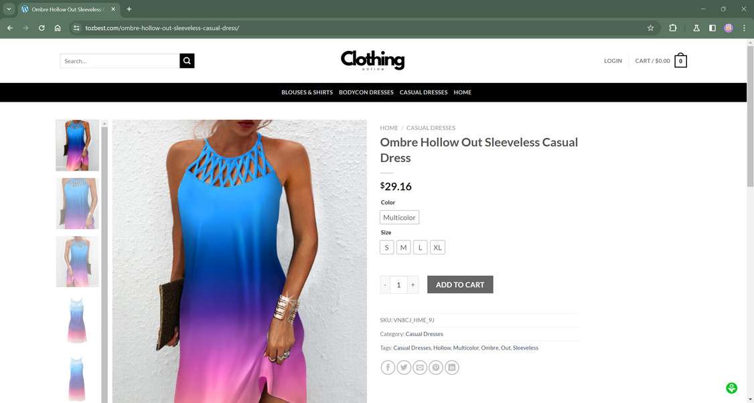Viewport: 754px width, 403px height.
Task: Go to the Login link
Action: pos(613,61)
